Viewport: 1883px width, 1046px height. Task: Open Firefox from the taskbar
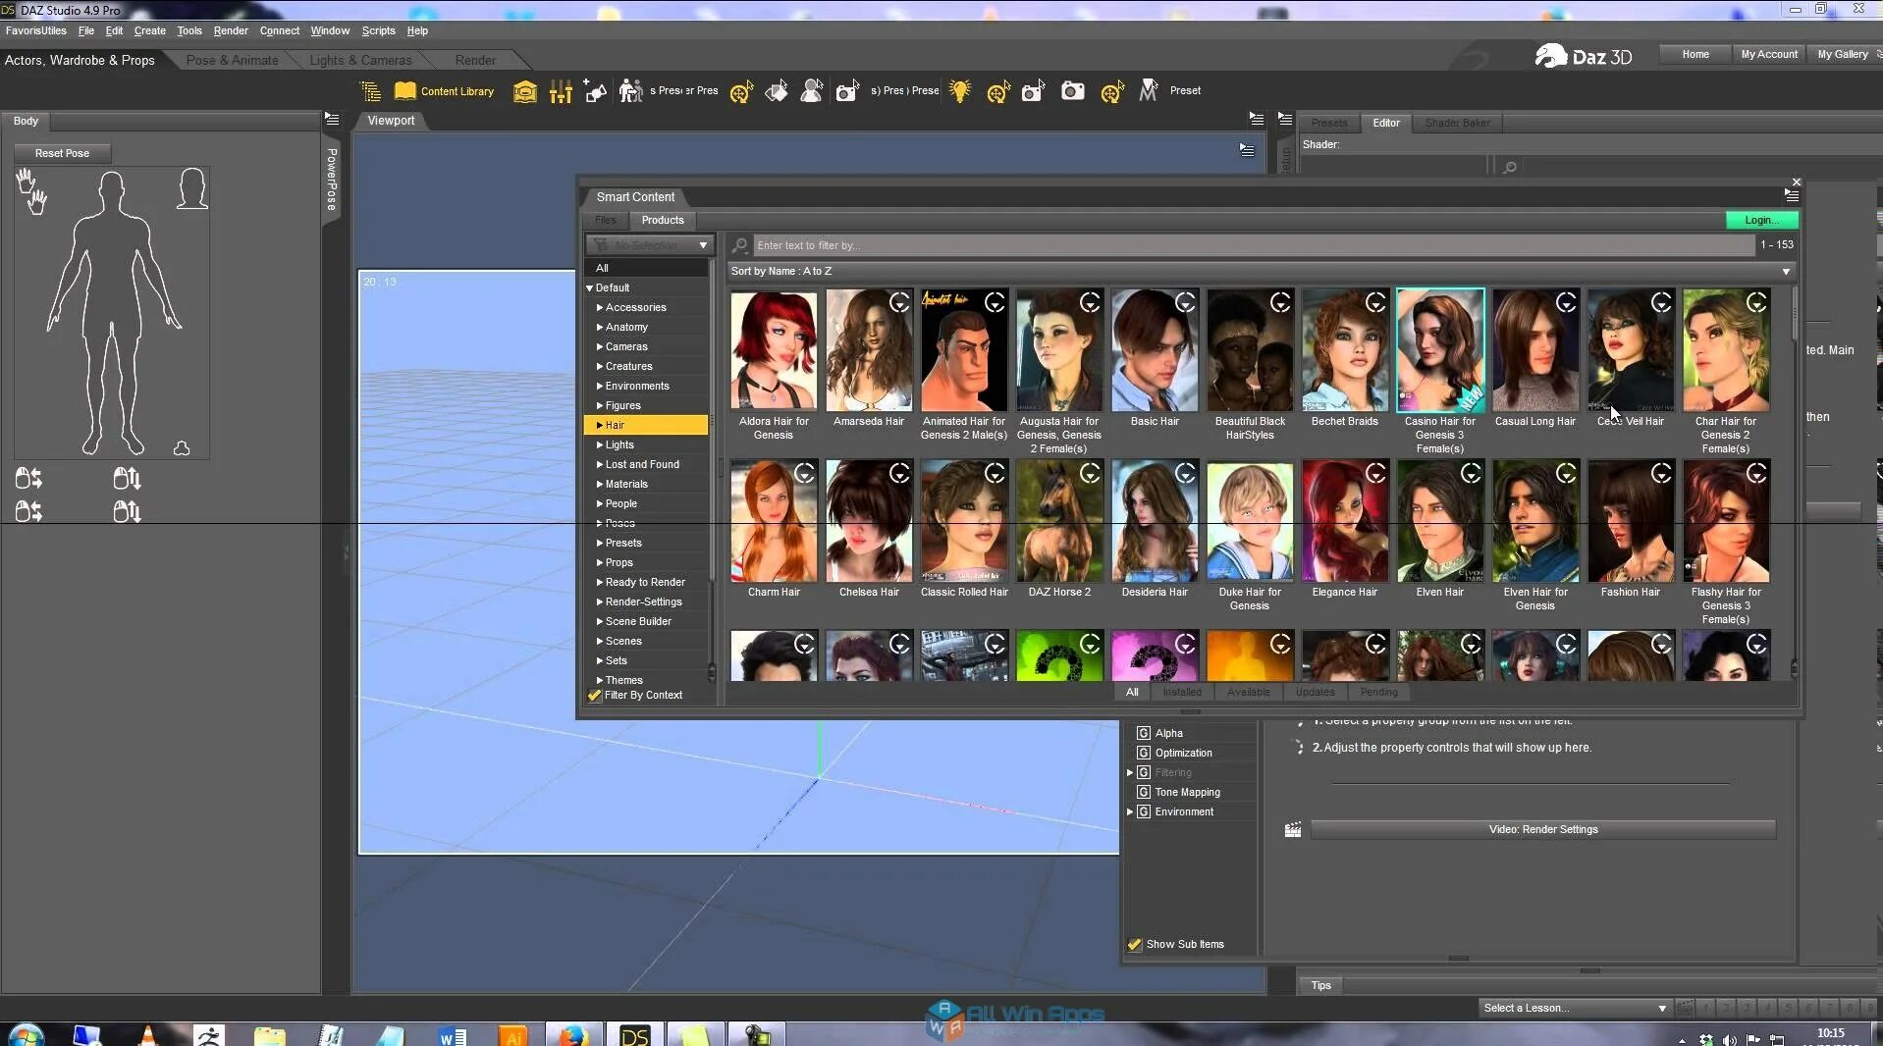click(x=573, y=1035)
